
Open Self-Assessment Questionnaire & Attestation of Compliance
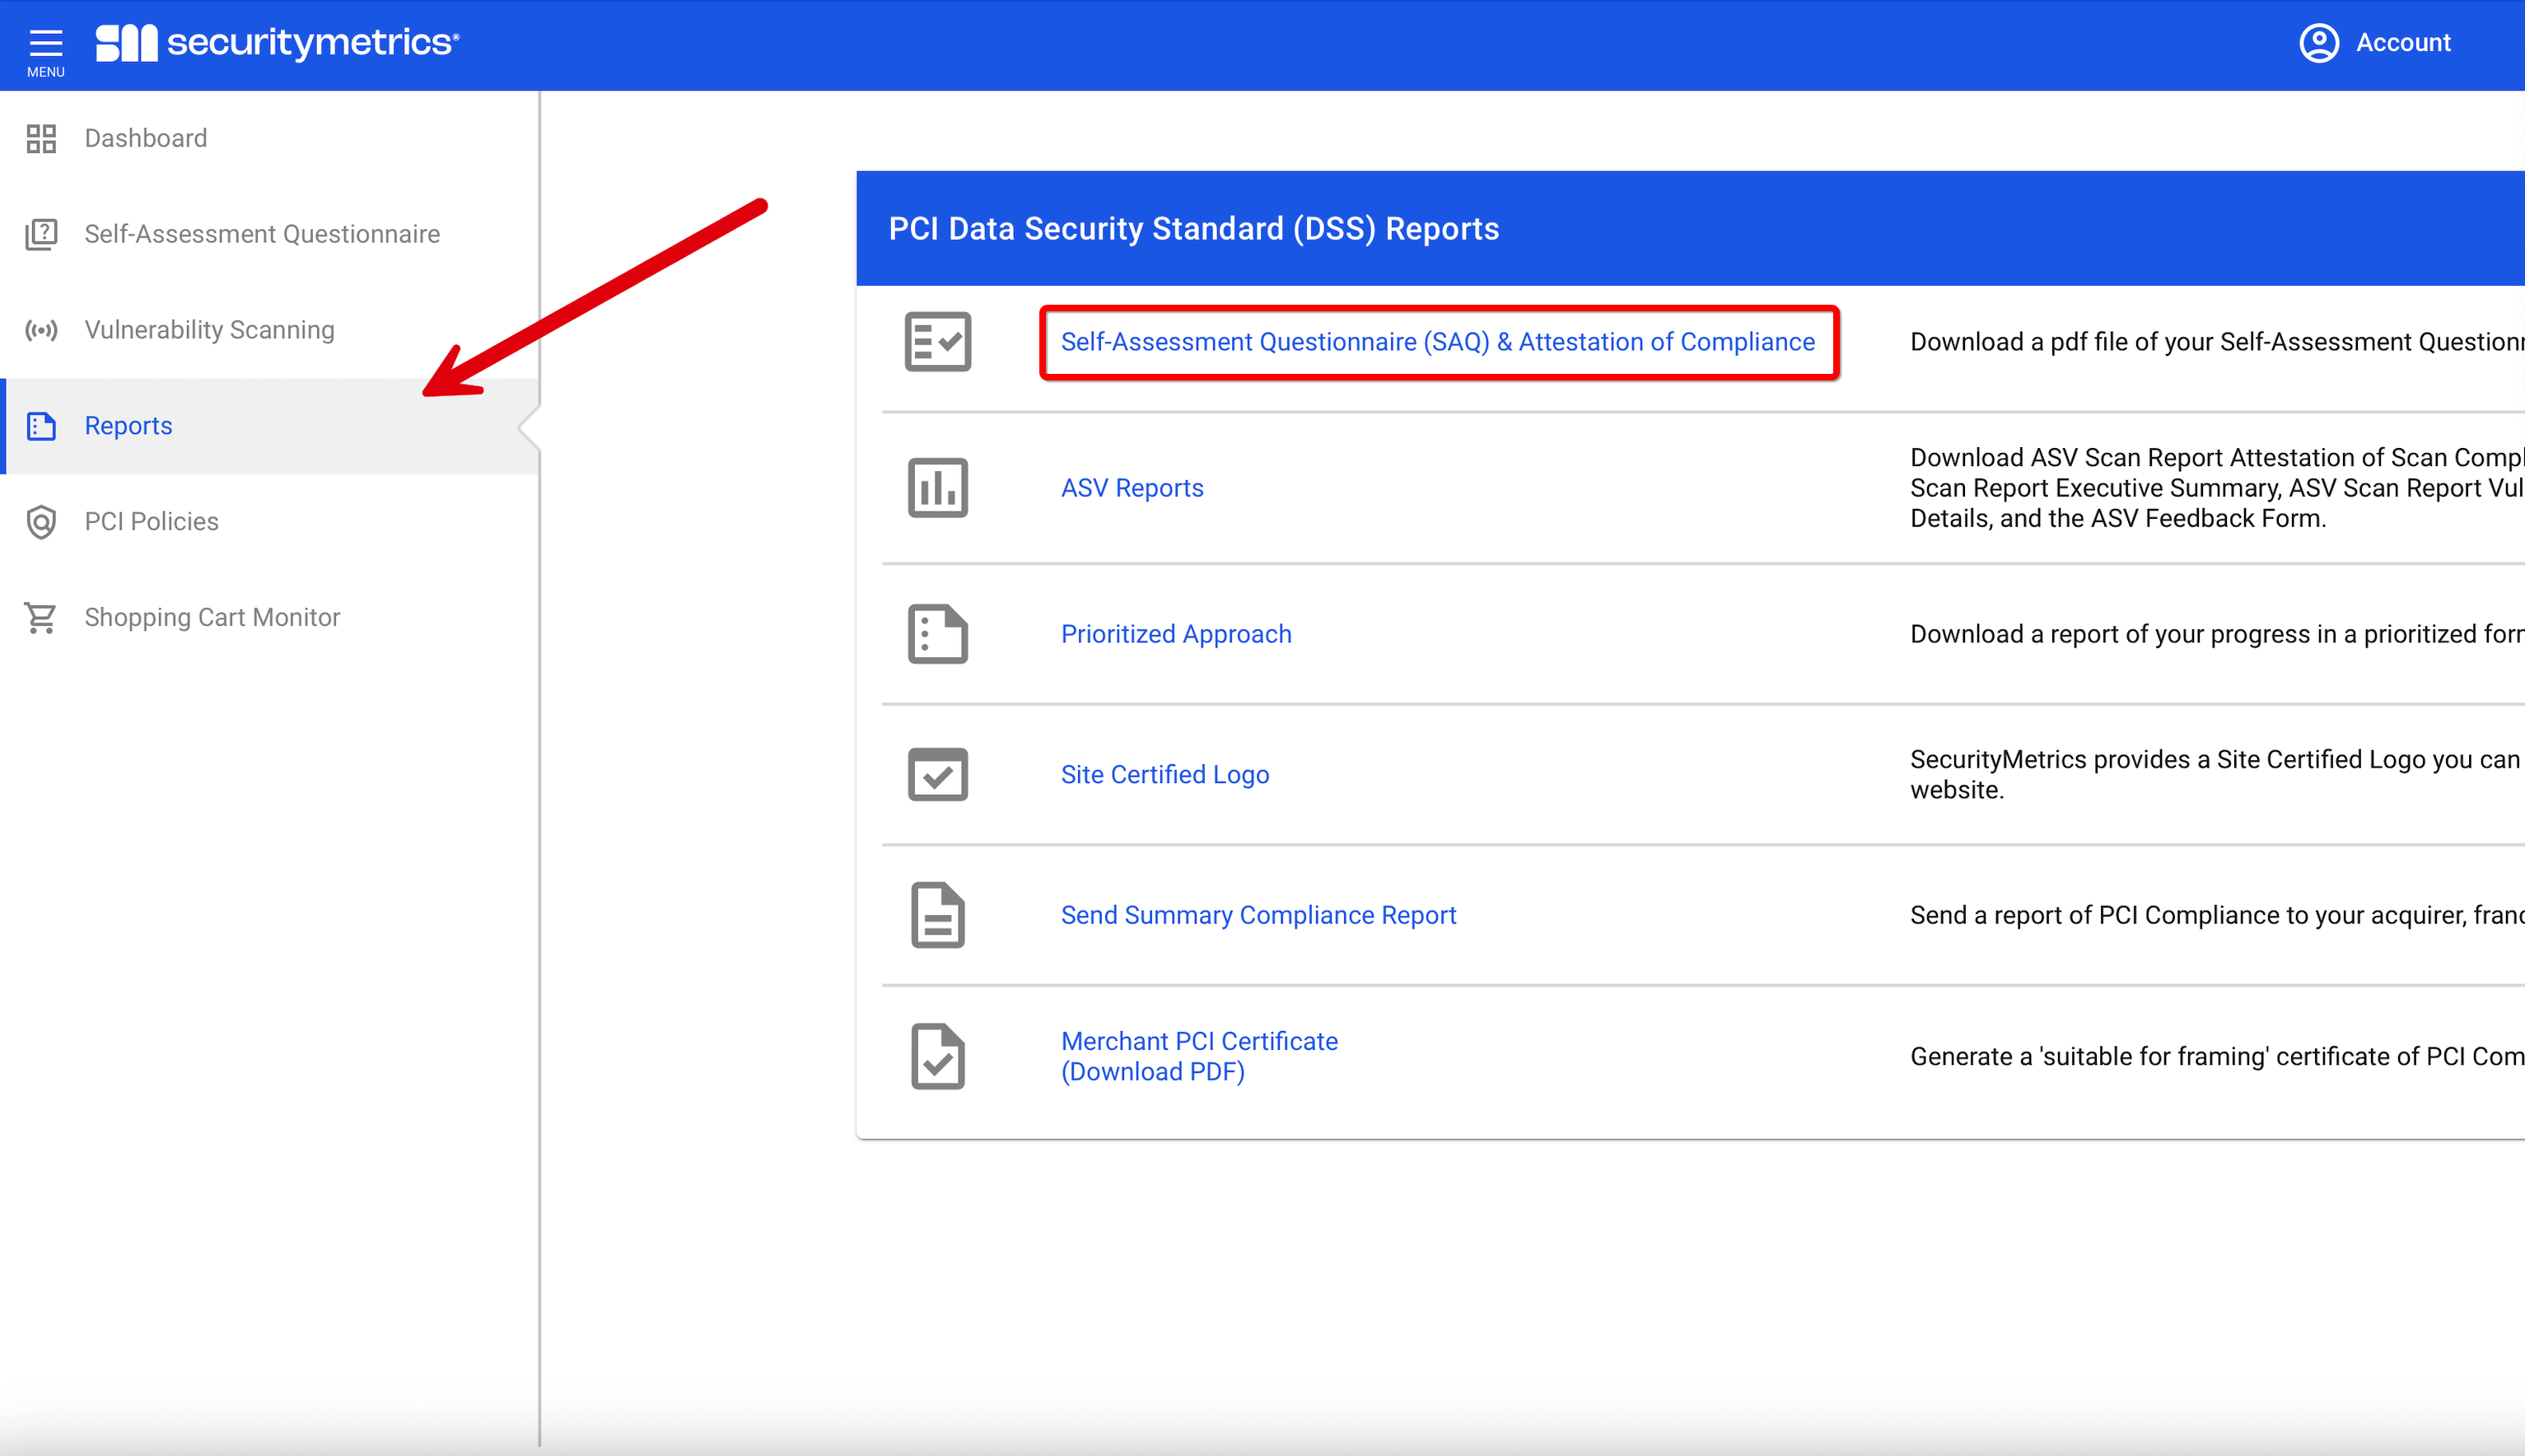pyautogui.click(x=1437, y=341)
